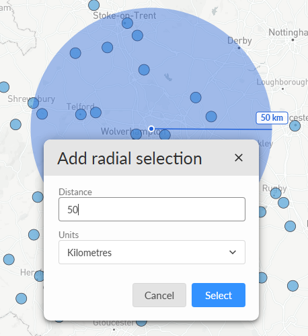Click the Distance input field
Screen dimensions: 308x336
pos(152,209)
